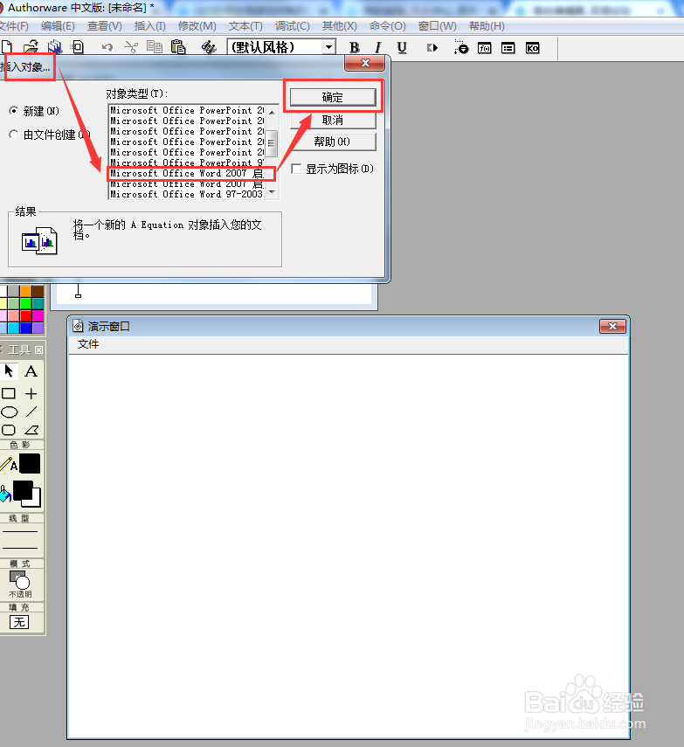Click the Cut scissors icon
This screenshot has height=747, width=684.
(x=130, y=47)
